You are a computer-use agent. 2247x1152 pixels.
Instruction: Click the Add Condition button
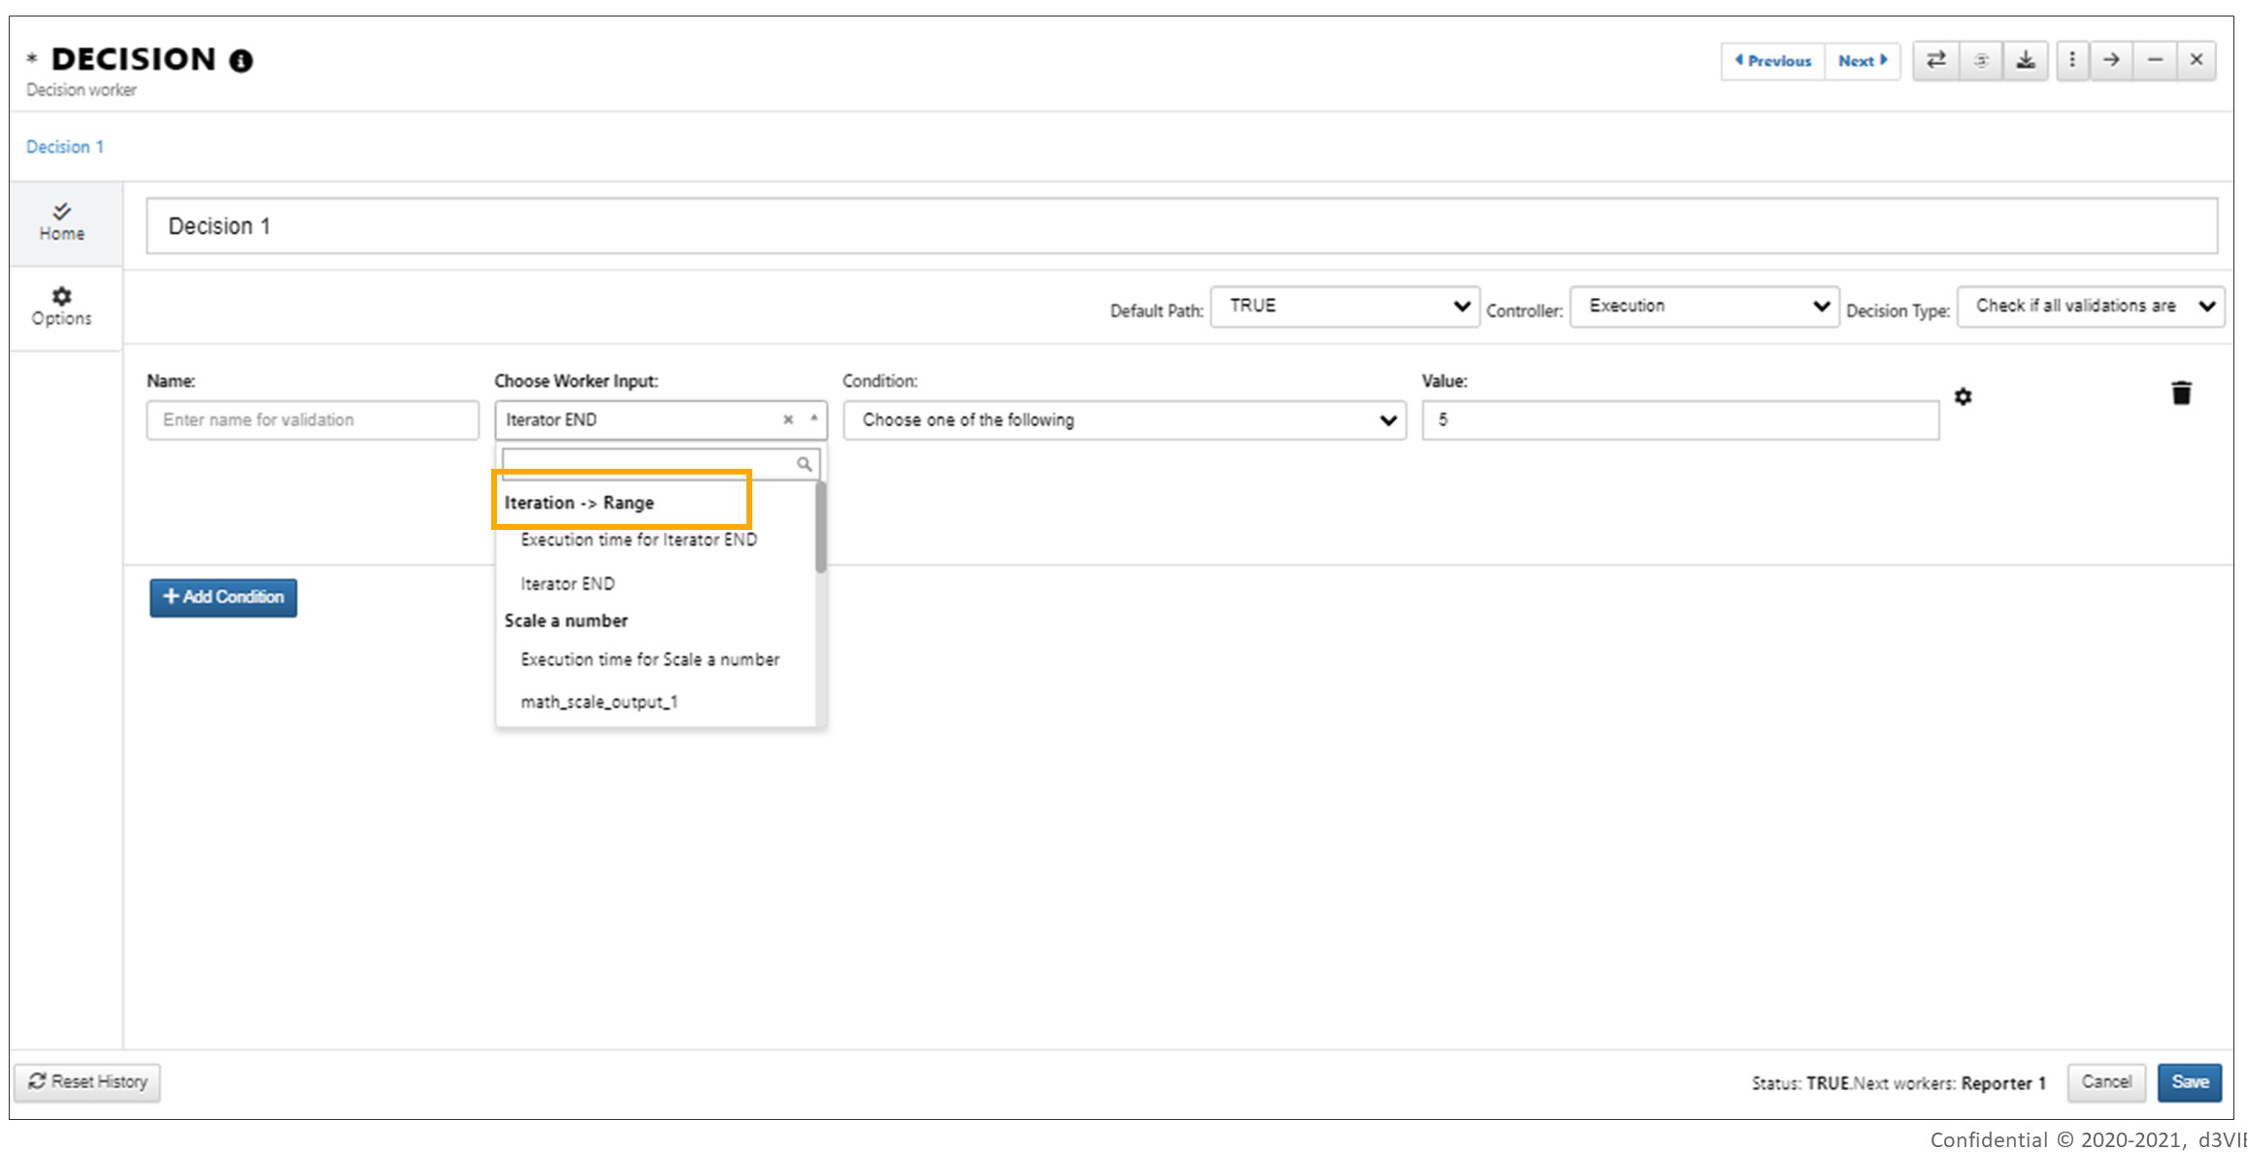pos(223,598)
